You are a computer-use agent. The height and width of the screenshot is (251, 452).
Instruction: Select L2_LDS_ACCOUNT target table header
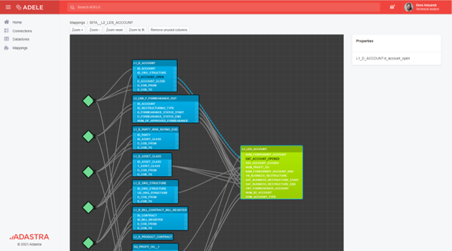[272, 148]
